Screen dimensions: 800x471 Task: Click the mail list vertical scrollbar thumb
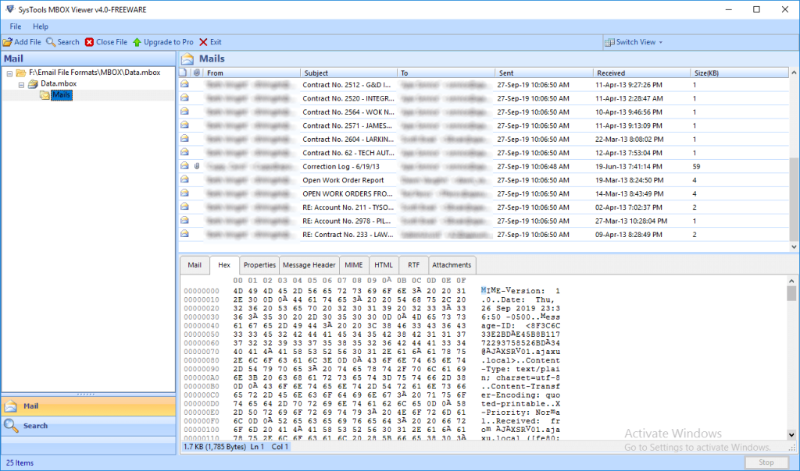coord(794,199)
